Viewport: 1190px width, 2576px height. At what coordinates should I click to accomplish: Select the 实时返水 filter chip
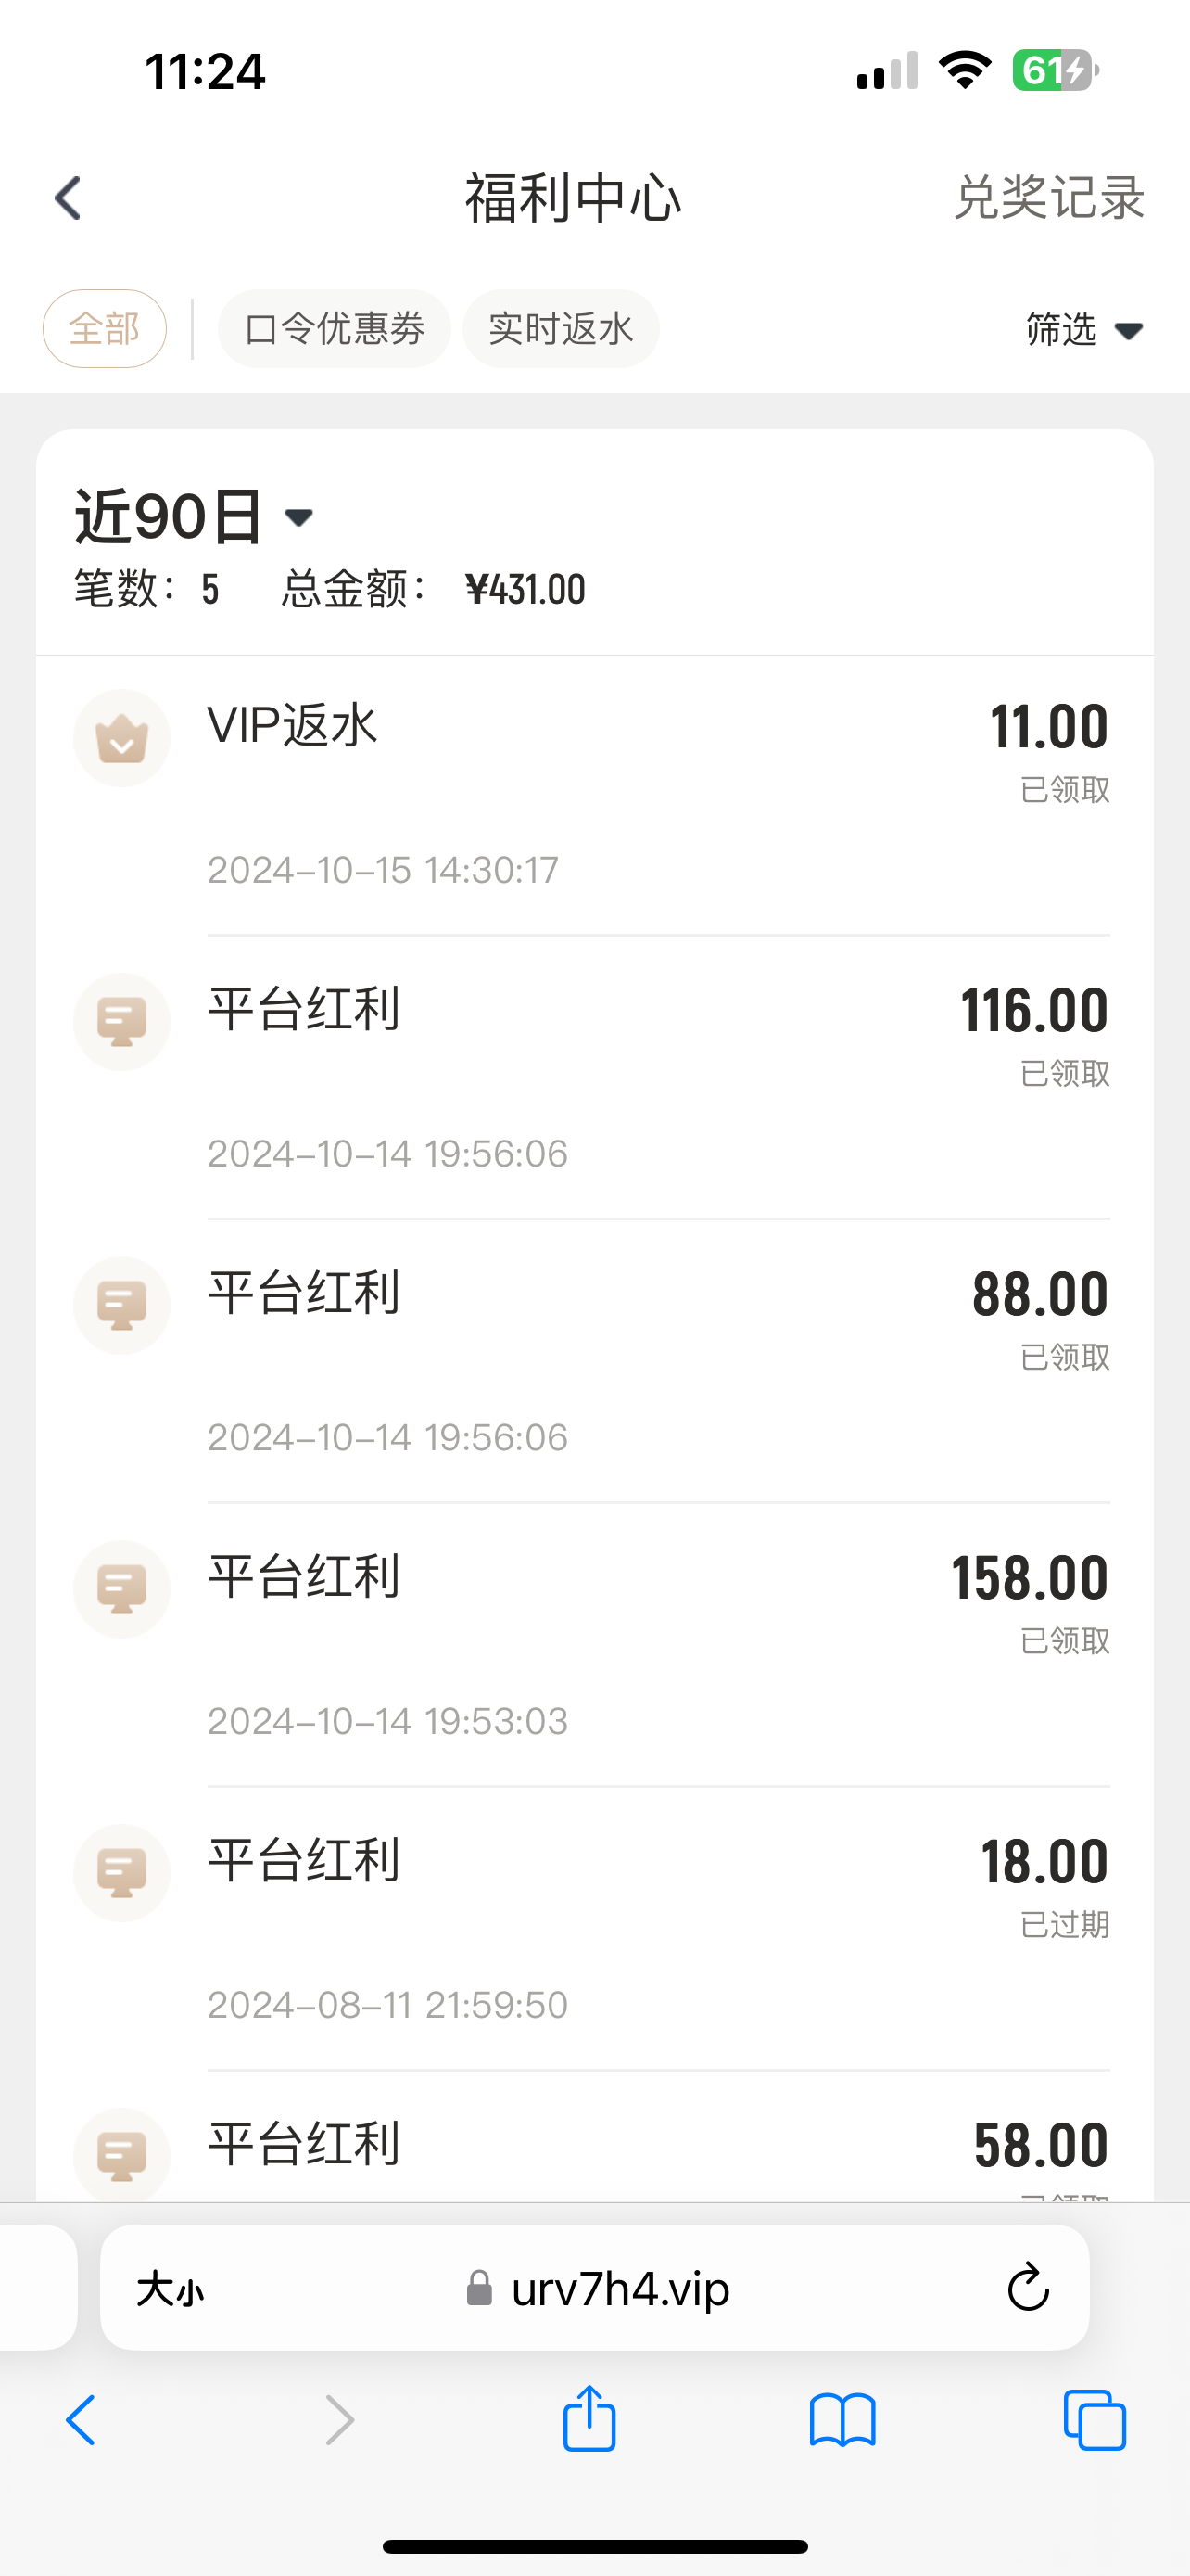[561, 329]
